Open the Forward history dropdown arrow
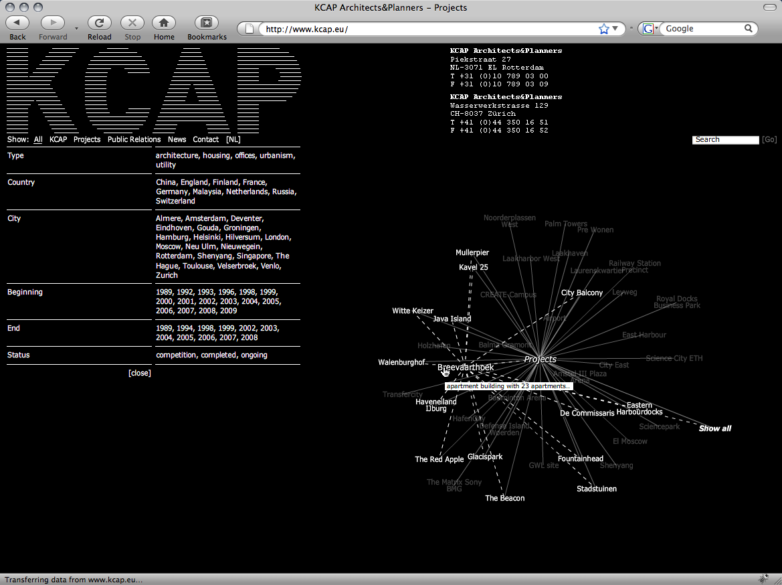 [76, 29]
